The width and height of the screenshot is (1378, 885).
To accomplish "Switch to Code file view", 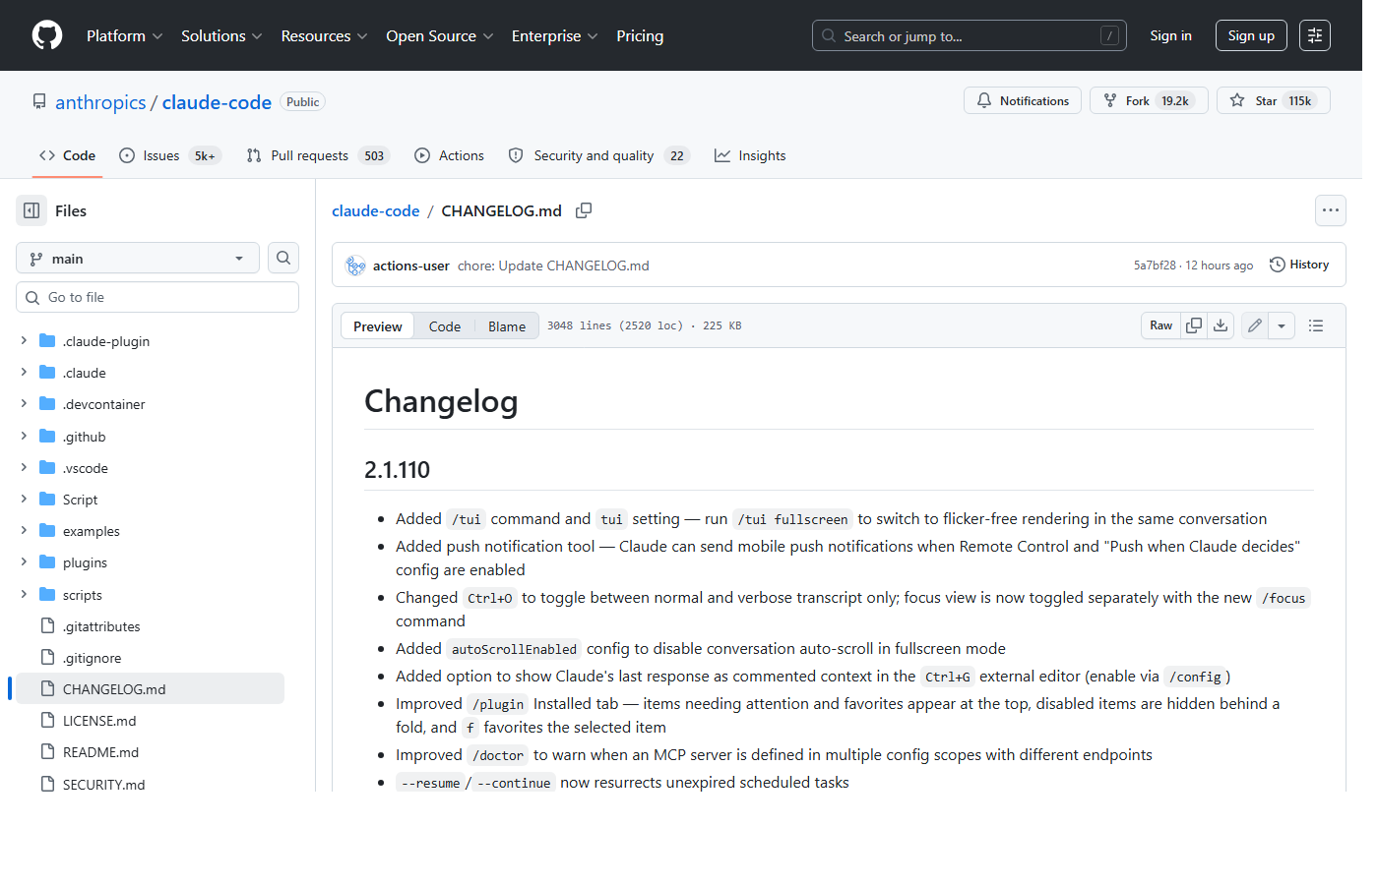I will (445, 325).
